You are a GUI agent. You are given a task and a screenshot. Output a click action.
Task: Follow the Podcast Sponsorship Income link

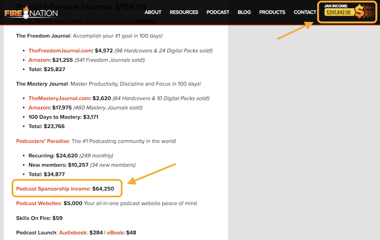point(53,189)
